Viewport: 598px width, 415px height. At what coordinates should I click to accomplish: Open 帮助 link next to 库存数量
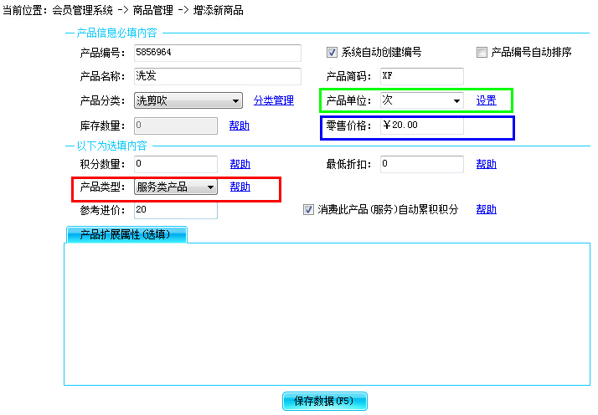239,126
